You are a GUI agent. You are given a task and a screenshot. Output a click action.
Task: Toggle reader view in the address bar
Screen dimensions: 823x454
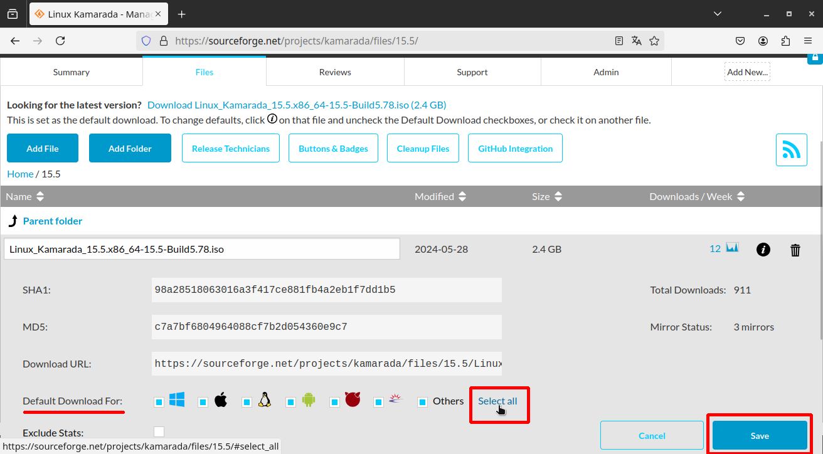click(619, 41)
